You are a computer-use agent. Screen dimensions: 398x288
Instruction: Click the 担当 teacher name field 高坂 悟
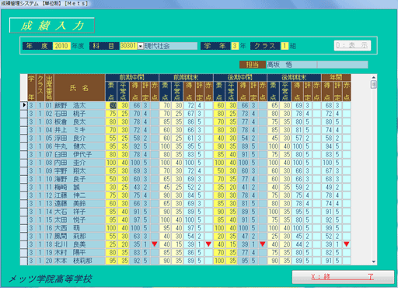click(x=292, y=65)
